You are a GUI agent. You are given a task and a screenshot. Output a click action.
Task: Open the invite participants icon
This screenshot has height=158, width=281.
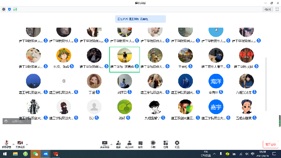coord(118,143)
